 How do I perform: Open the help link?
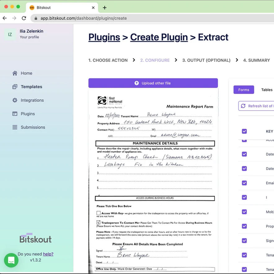(48, 254)
